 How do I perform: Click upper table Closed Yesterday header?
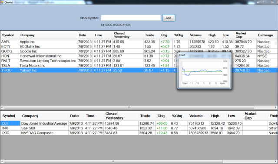click(128, 35)
